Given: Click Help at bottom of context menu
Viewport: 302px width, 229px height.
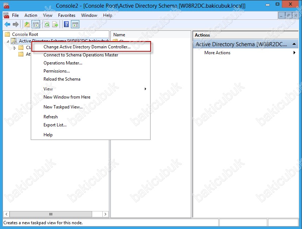Looking at the screenshot, I should pos(91,135).
